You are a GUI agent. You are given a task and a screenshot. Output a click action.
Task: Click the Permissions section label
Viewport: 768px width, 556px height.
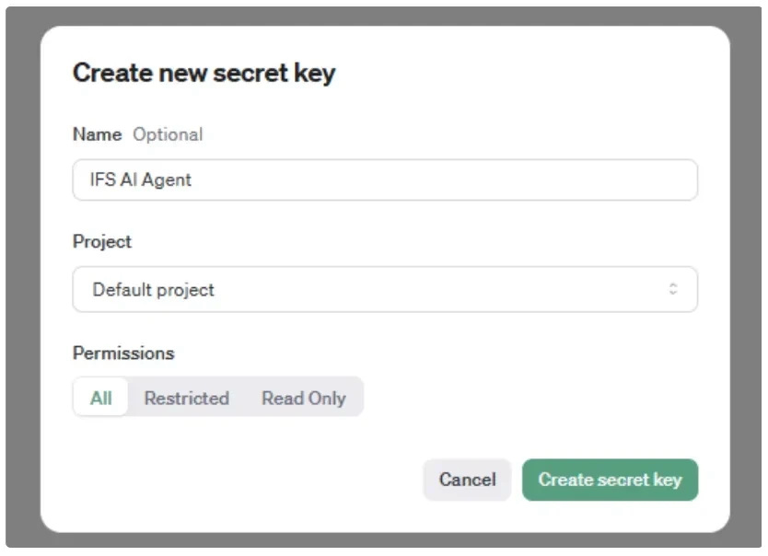(123, 353)
